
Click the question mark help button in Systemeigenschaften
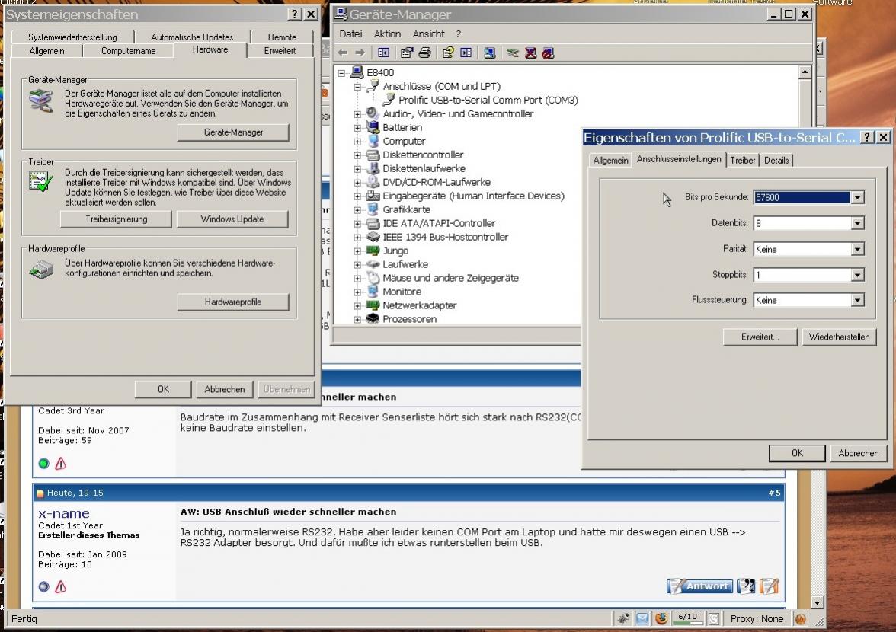pos(294,14)
